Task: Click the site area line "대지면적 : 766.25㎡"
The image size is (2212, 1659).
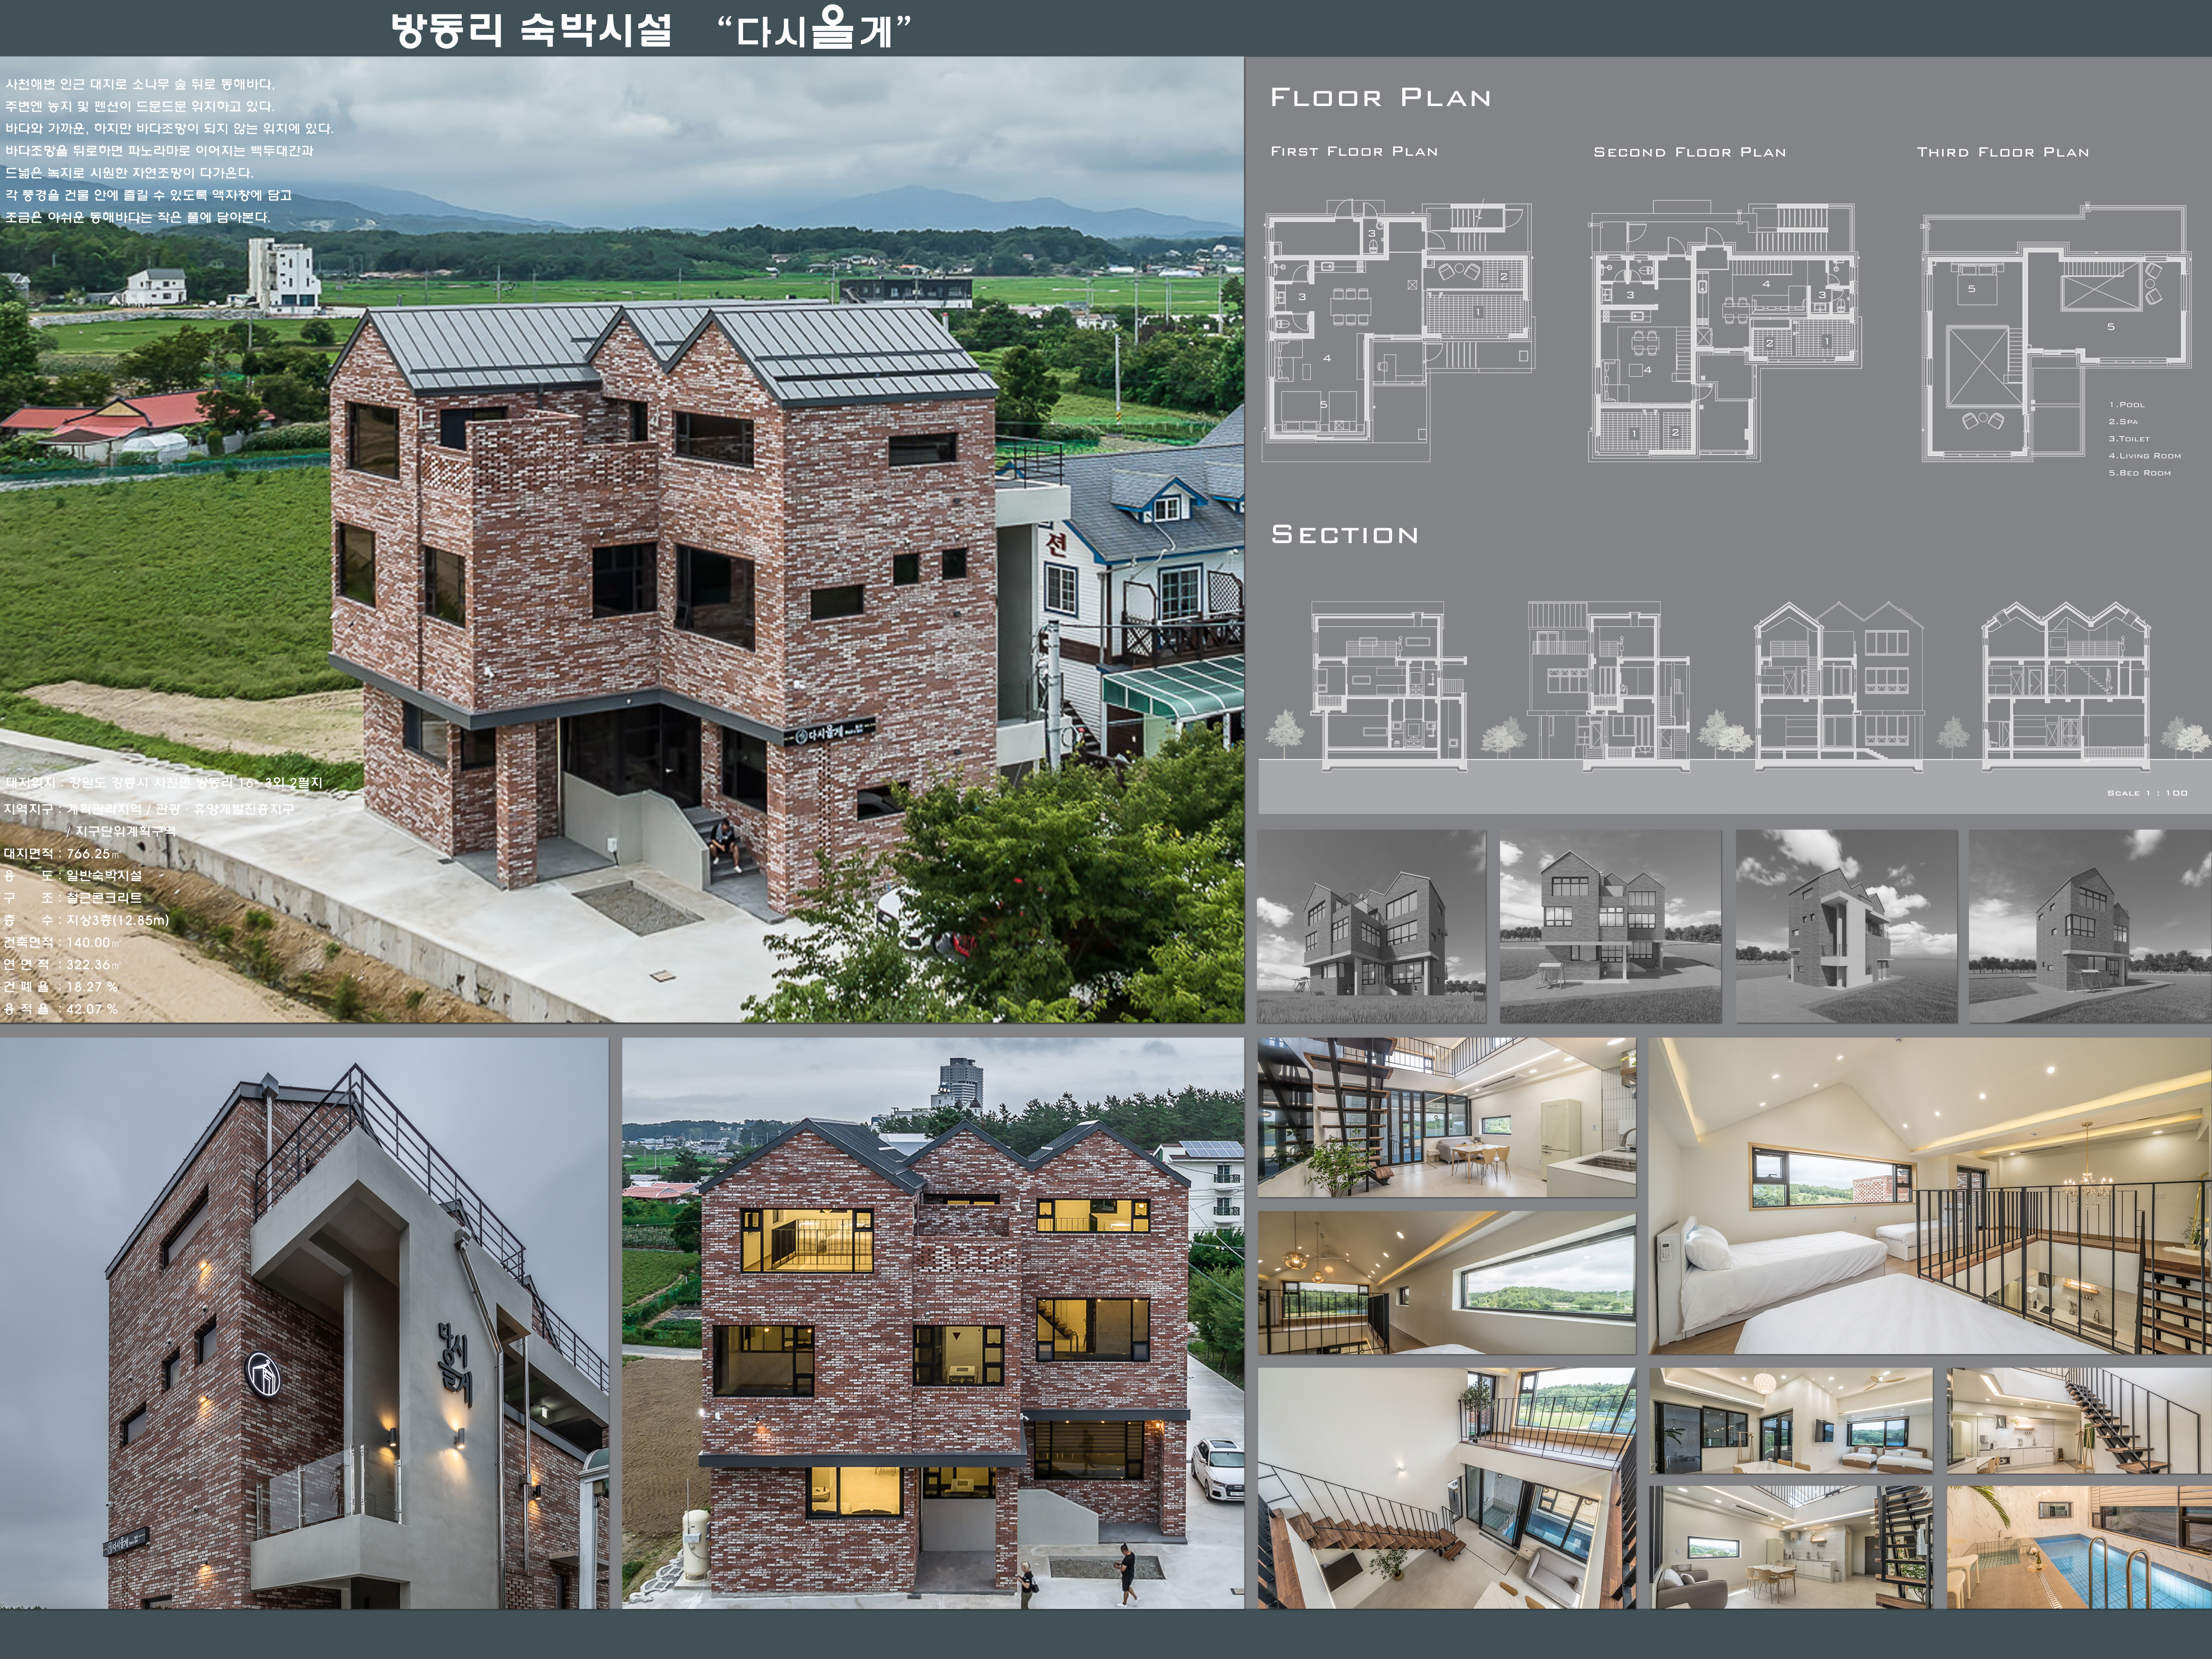Action: (x=62, y=854)
